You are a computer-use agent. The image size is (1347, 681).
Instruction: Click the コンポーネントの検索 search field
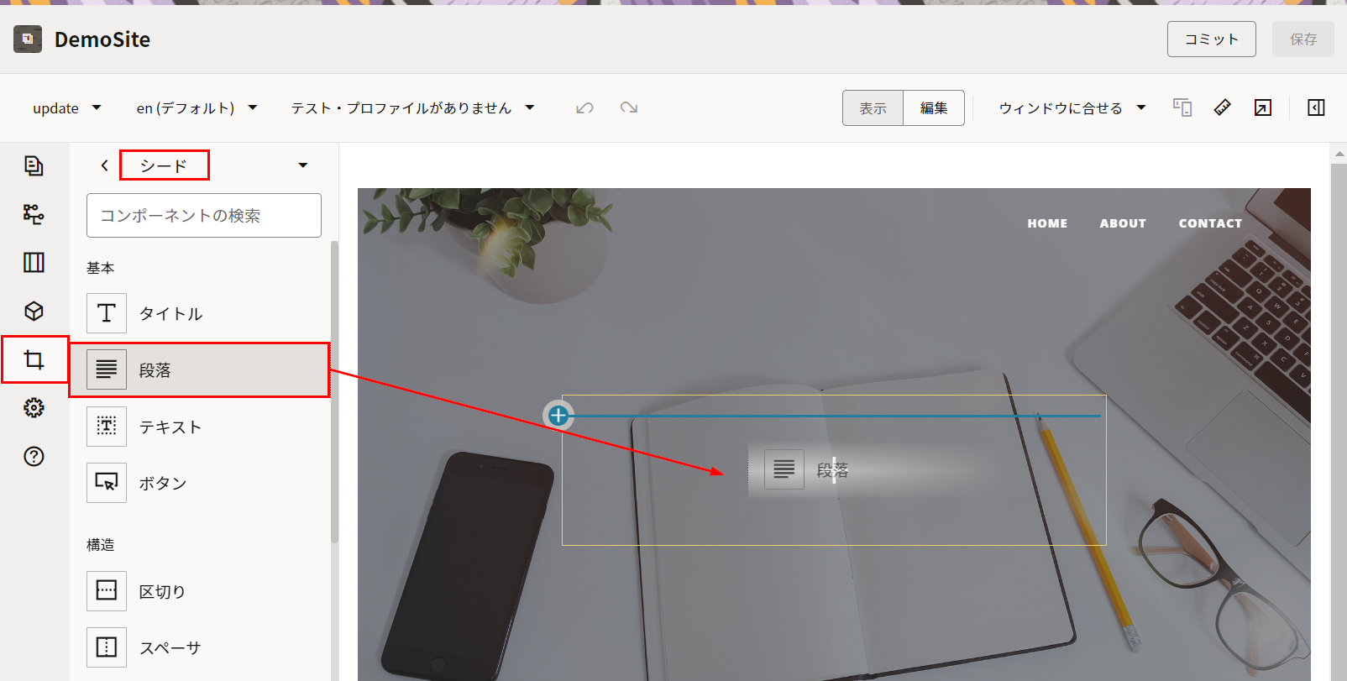point(204,215)
